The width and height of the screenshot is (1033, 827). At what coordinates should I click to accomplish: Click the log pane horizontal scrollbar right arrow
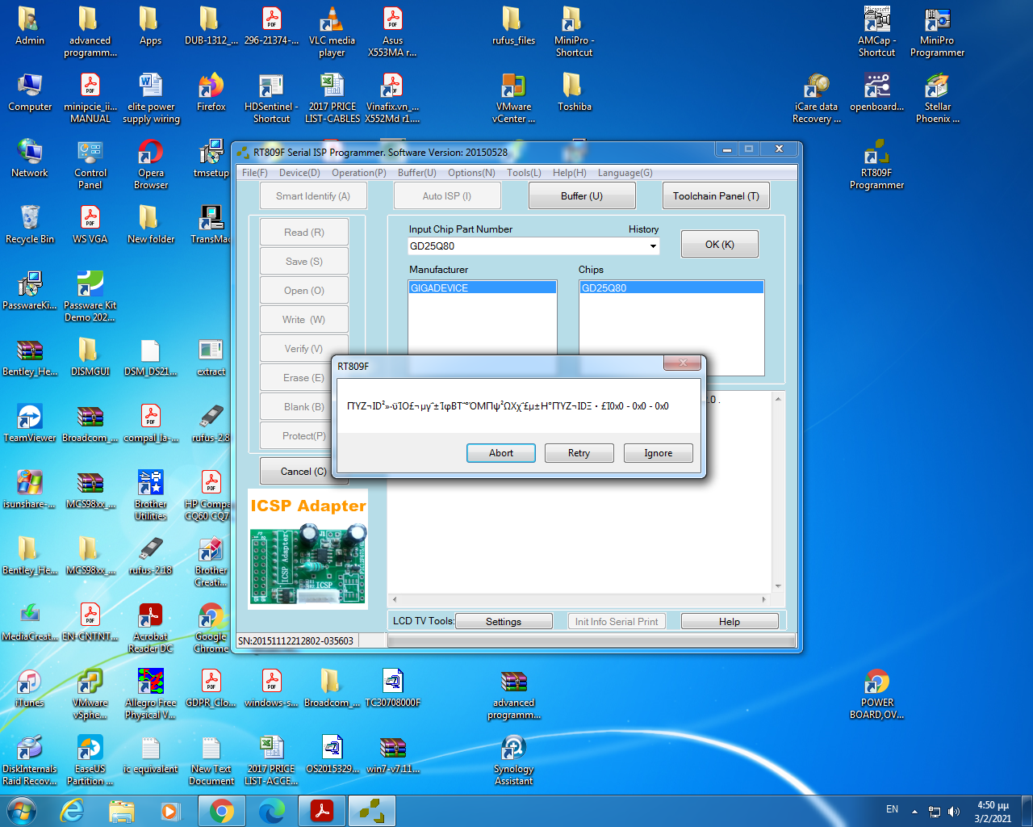click(x=763, y=599)
